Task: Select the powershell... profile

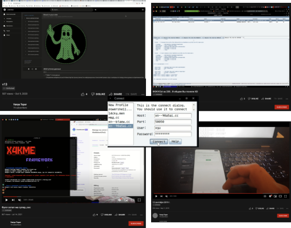Action: click(x=121, y=109)
